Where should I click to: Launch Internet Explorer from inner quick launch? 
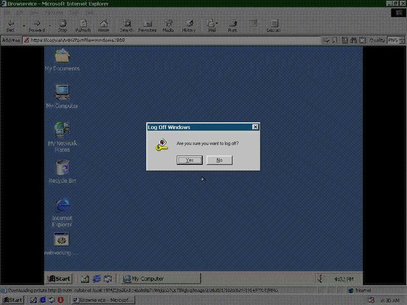pyautogui.click(x=97, y=279)
